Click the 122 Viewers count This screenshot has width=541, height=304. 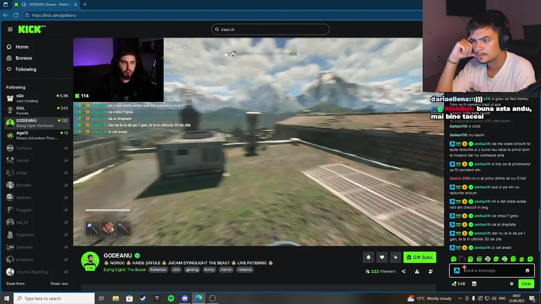pyautogui.click(x=380, y=271)
